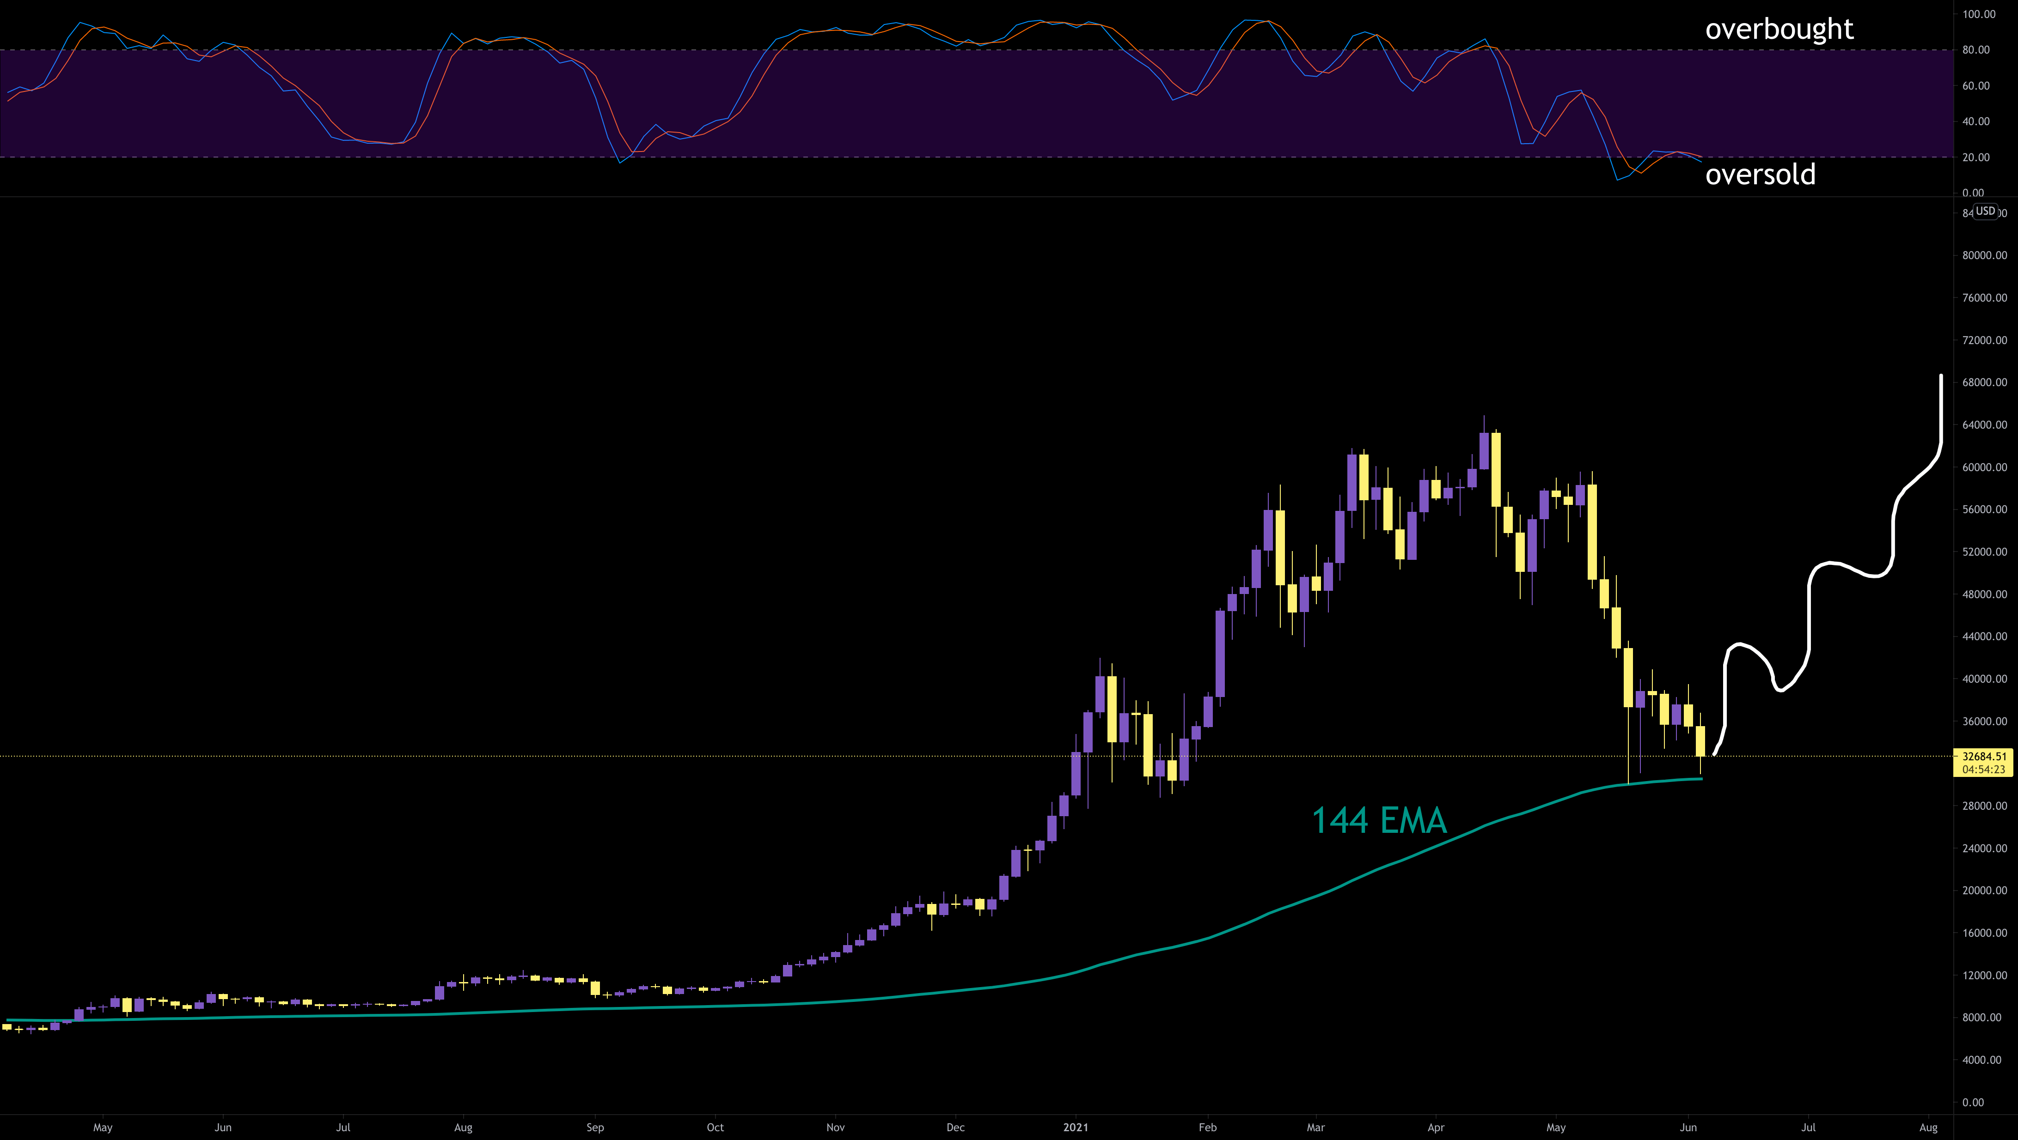
Task: Click the 12000.00 price axis label
Action: pos(1984,975)
